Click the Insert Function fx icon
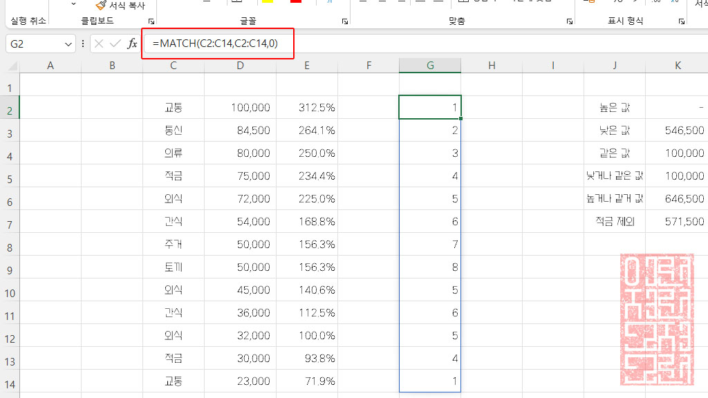Image resolution: width=708 pixels, height=398 pixels. 131,43
